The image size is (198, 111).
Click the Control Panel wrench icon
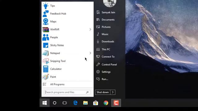pos(98,64)
